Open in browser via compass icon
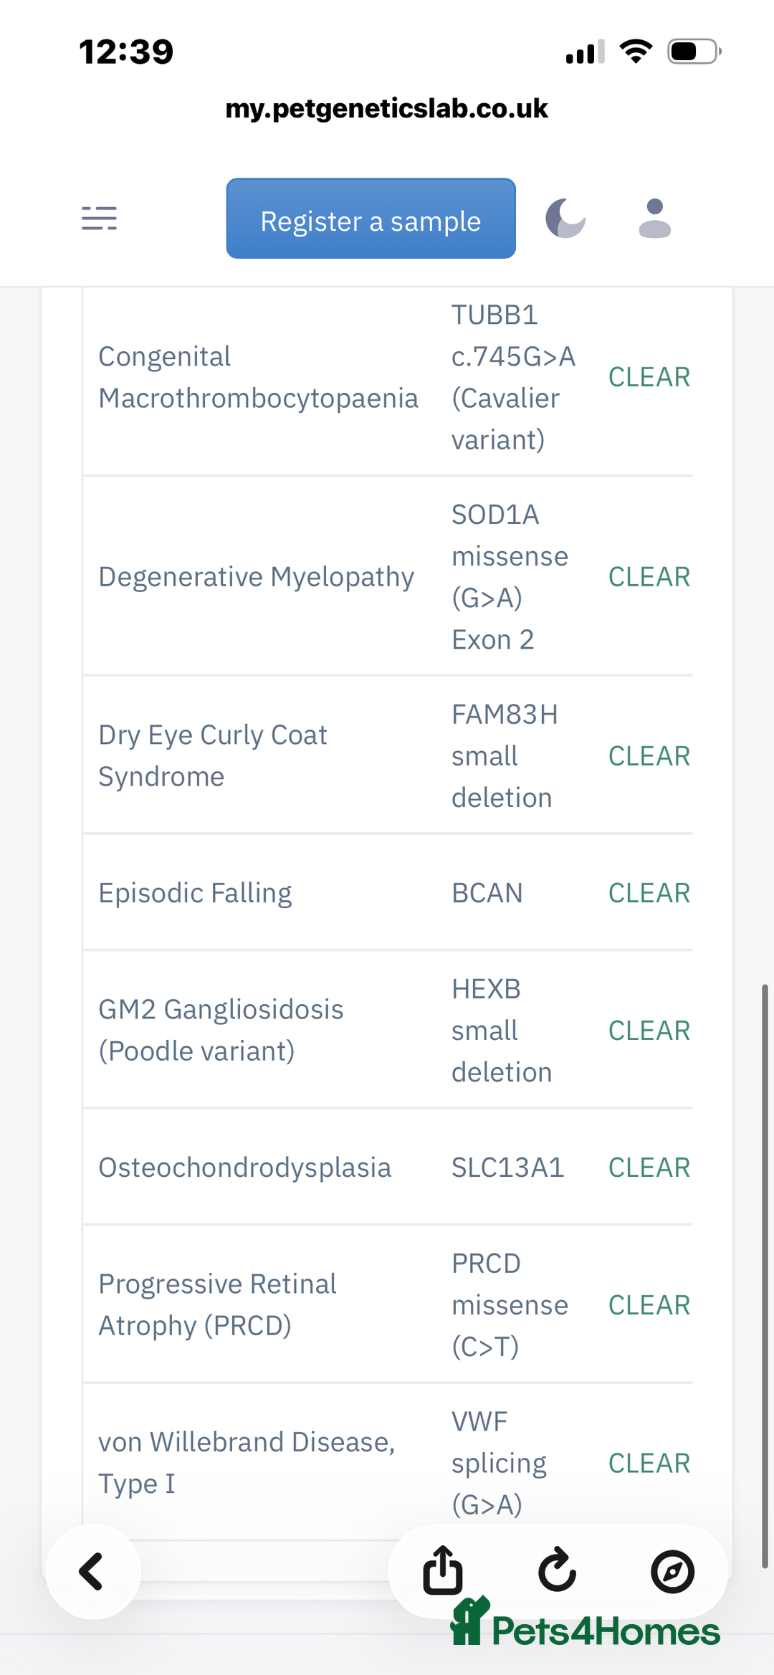Screen dimensions: 774x1675 [672, 1572]
